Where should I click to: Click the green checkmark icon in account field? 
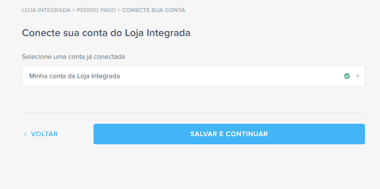347,76
